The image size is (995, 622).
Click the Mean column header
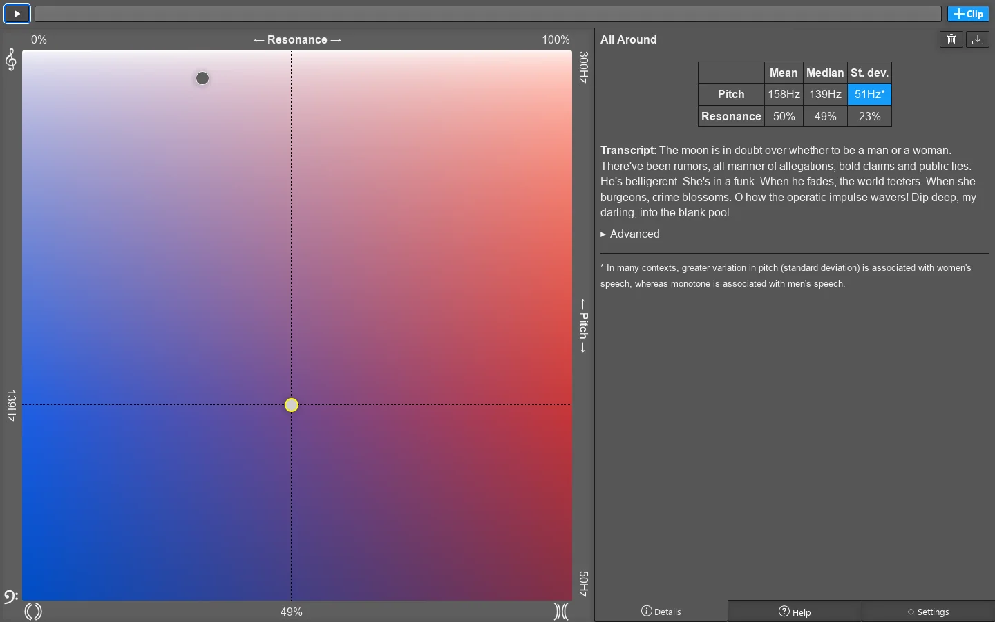pyautogui.click(x=784, y=73)
